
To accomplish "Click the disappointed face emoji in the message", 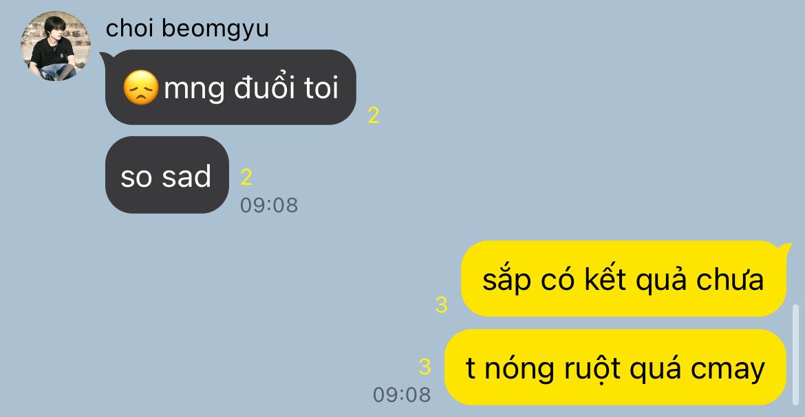I will point(140,88).
